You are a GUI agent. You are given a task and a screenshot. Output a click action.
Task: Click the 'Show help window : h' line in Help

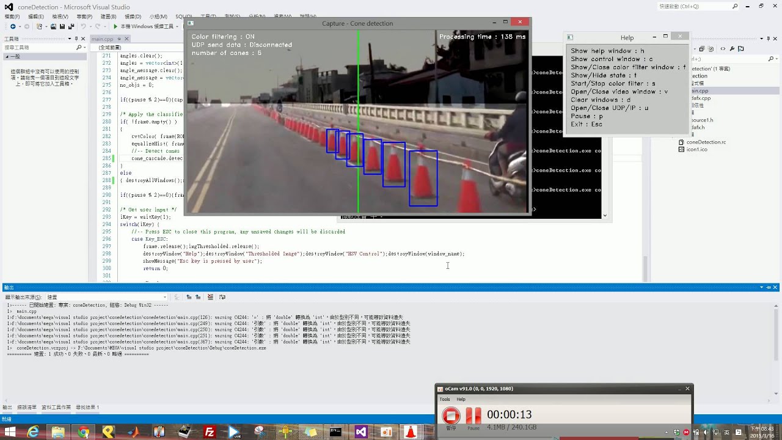pos(607,51)
